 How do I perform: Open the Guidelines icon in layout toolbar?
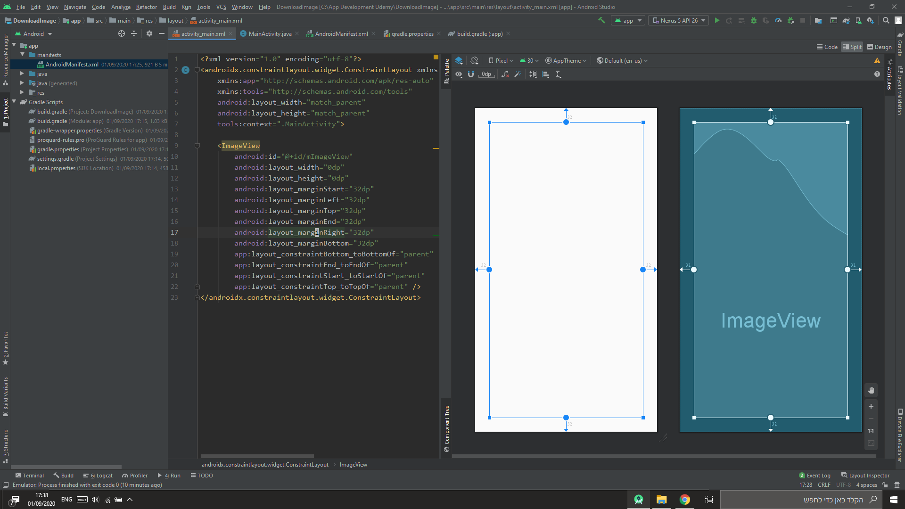pyautogui.click(x=559, y=74)
